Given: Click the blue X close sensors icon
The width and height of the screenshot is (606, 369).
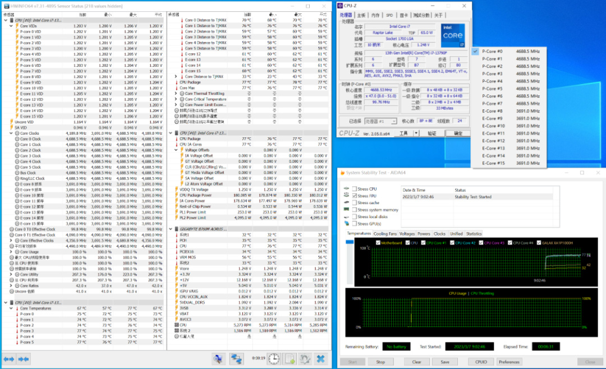Looking at the screenshot, I should 321,359.
